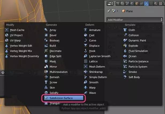The width and height of the screenshot is (165, 114).
Task: Pick the Edge Split modifier
Action: [x=64, y=56]
